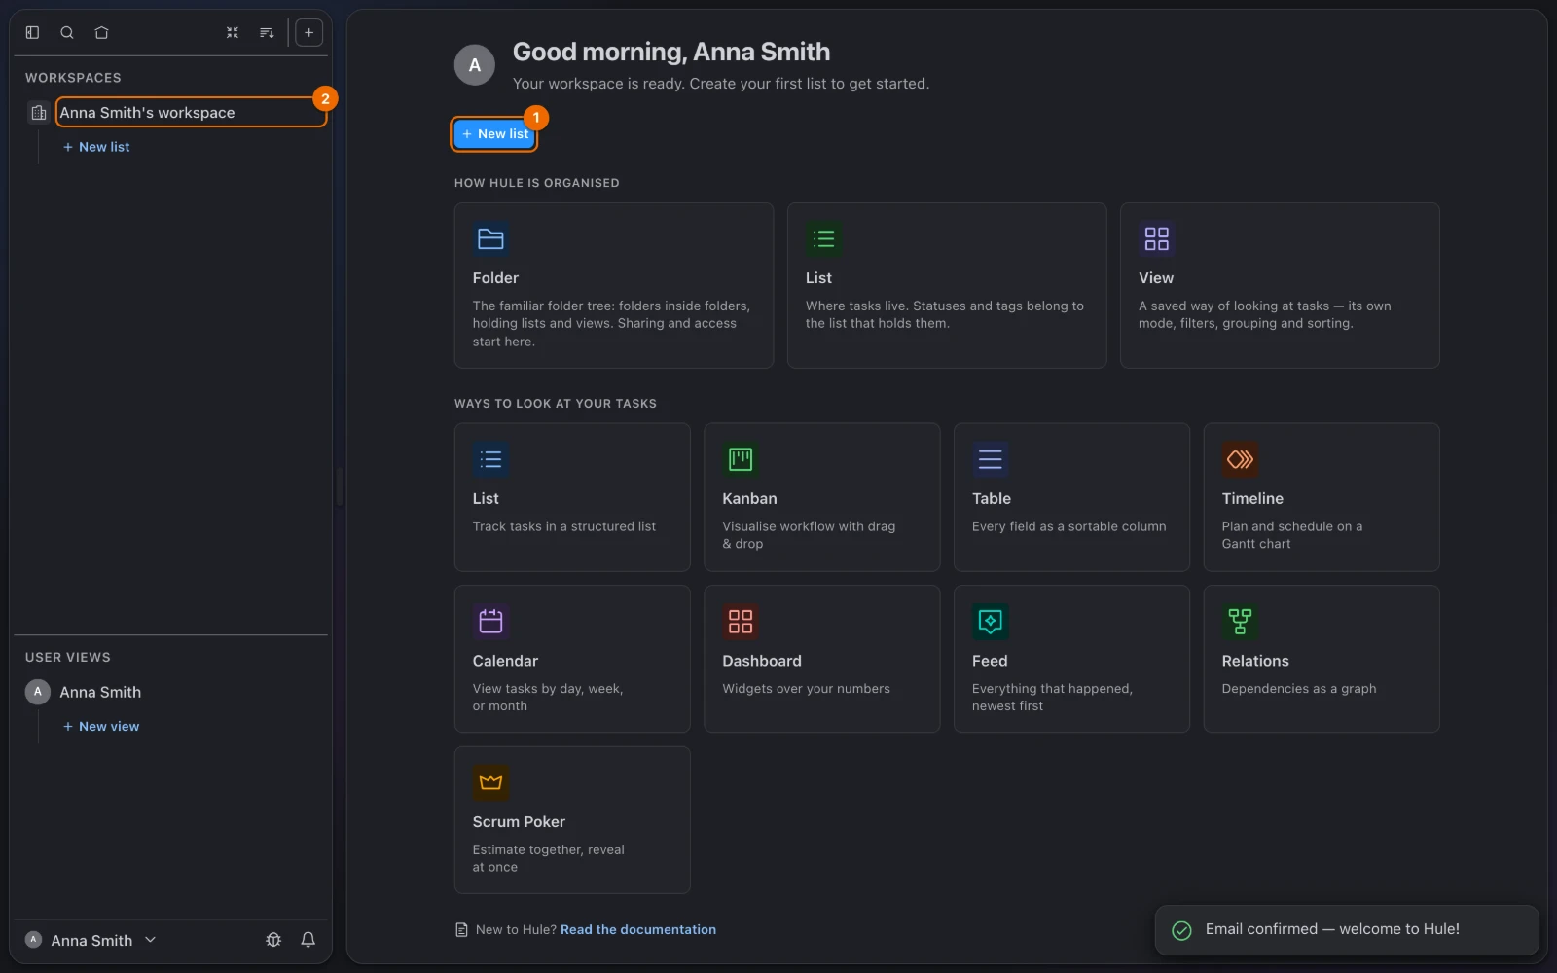The image size is (1557, 973).
Task: Open notifications bell icon
Action: (308, 940)
